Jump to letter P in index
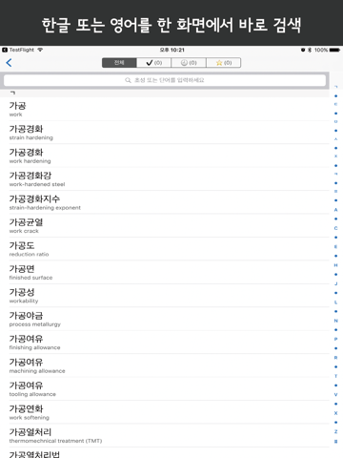This screenshot has height=458, width=343. click(x=335, y=339)
